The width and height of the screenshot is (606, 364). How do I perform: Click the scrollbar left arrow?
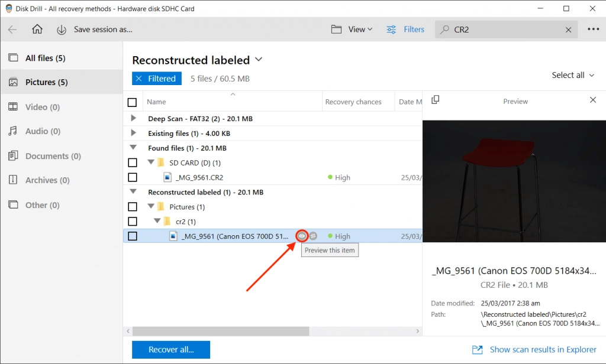[x=128, y=331]
